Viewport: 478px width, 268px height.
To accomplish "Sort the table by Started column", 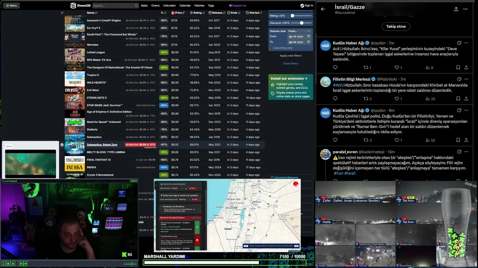I will pos(254,13).
